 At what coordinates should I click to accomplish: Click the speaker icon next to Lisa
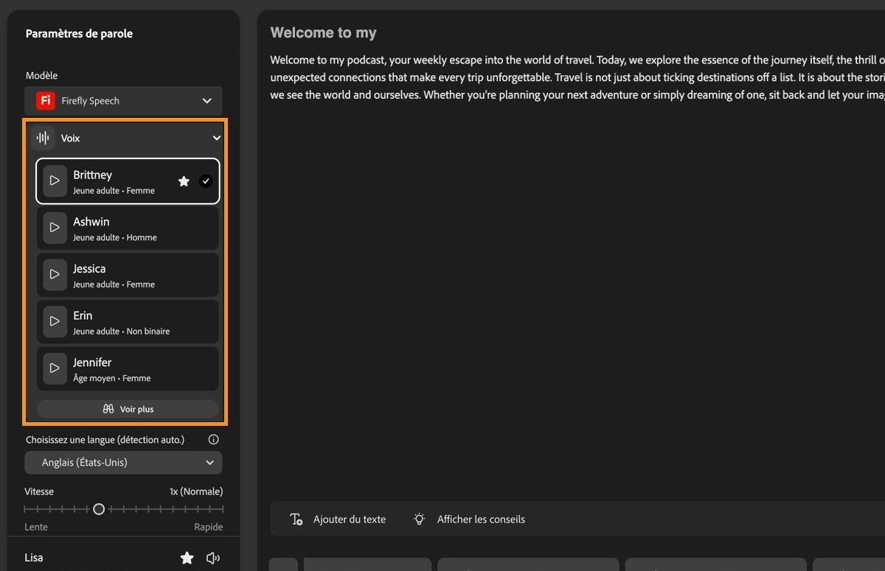click(x=213, y=558)
